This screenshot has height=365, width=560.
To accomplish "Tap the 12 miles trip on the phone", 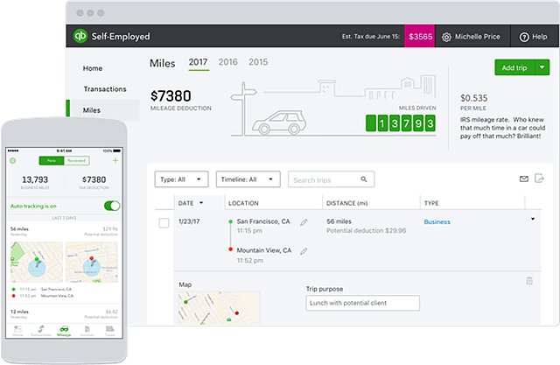I will tap(64, 313).
